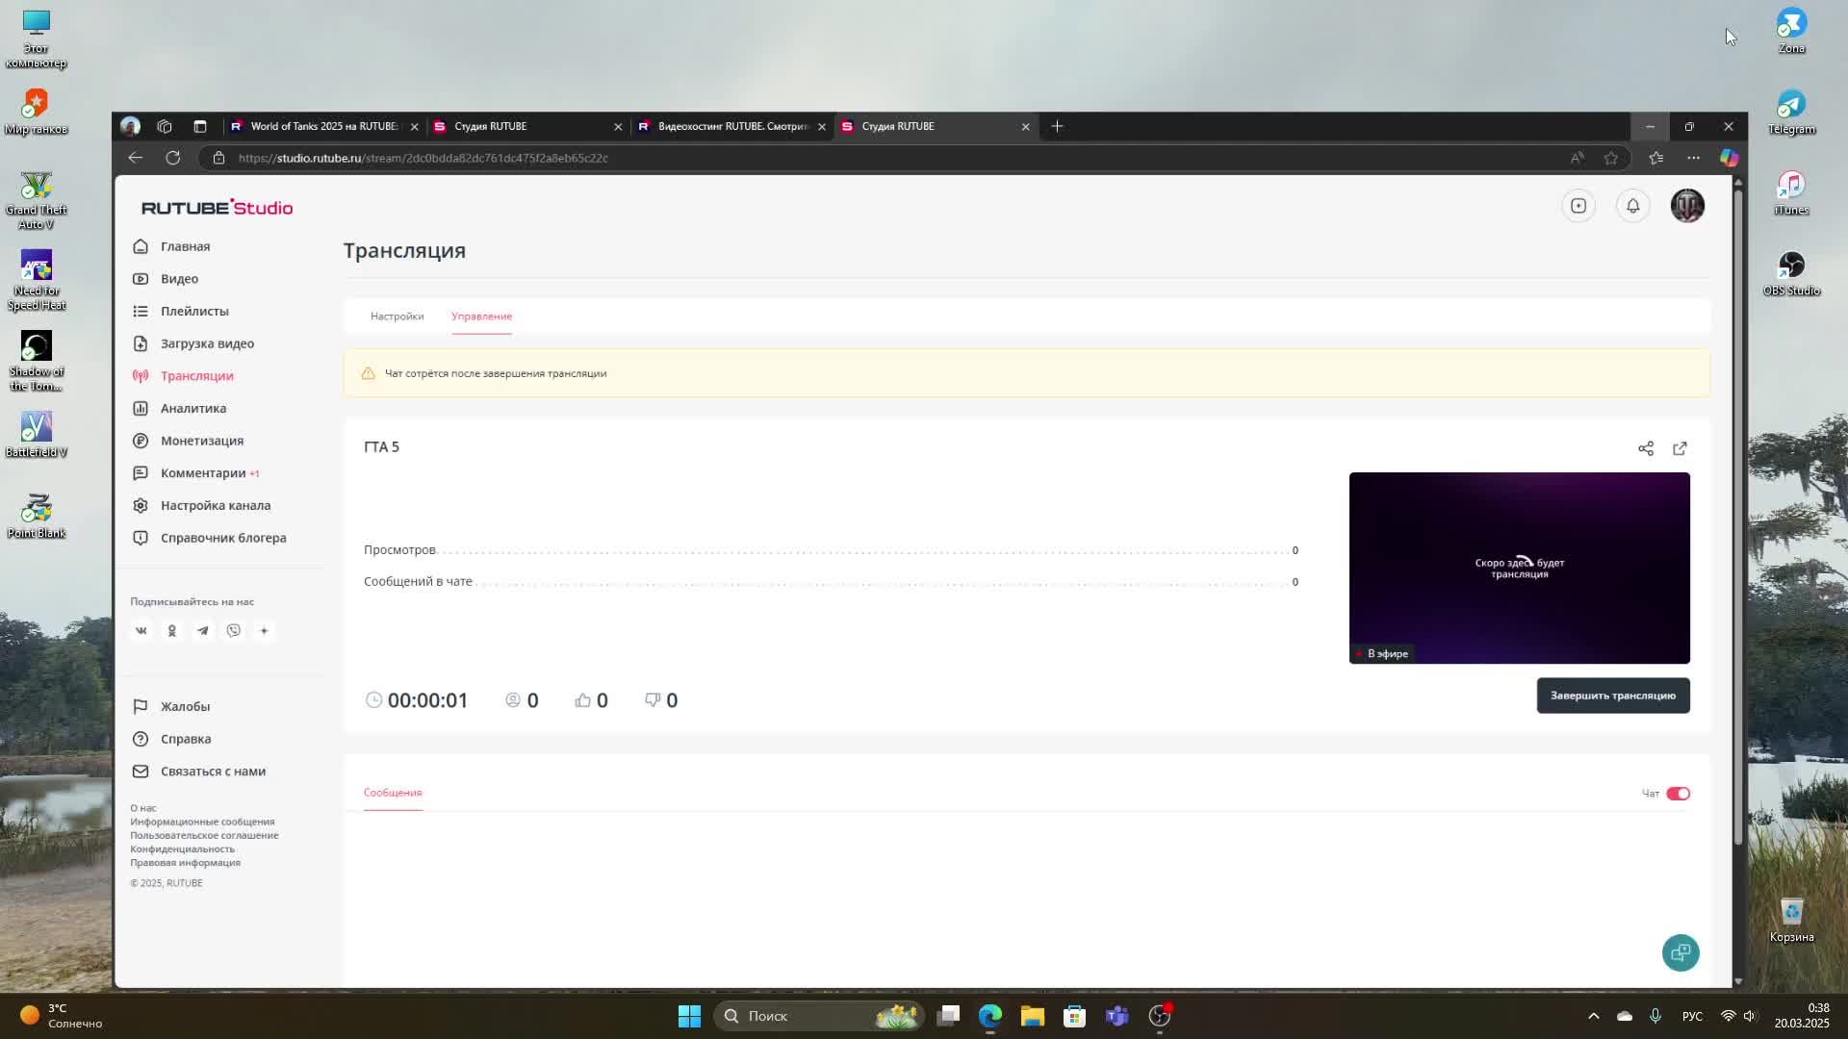Image resolution: width=1848 pixels, height=1039 pixels.
Task: Open Комментарии section in sidebar
Action: tap(202, 473)
